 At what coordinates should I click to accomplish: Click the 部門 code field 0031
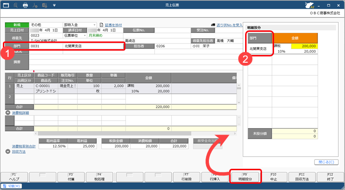click(46, 46)
